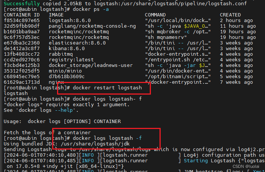Click the "/entrypoint.sh /etc…" command text

[x=178, y=60]
